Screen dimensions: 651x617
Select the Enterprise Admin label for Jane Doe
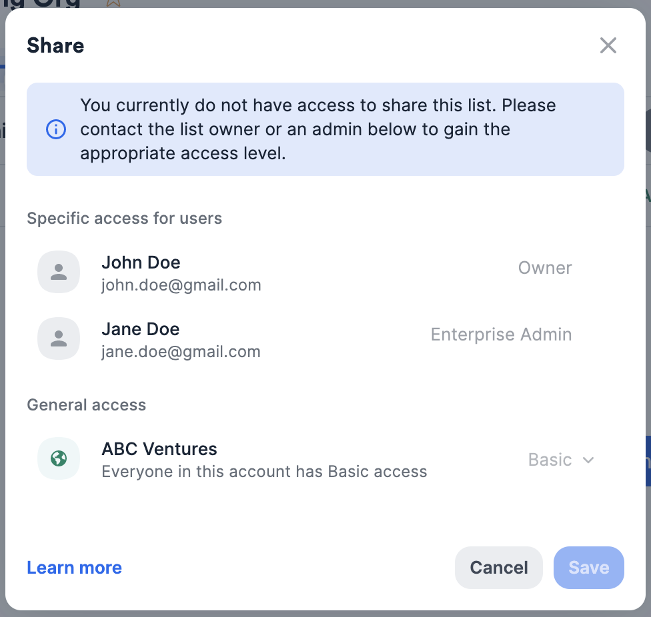pyautogui.click(x=501, y=334)
